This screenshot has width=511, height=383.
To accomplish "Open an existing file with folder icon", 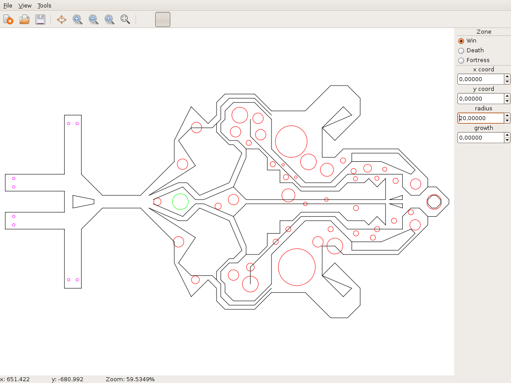I will point(24,20).
